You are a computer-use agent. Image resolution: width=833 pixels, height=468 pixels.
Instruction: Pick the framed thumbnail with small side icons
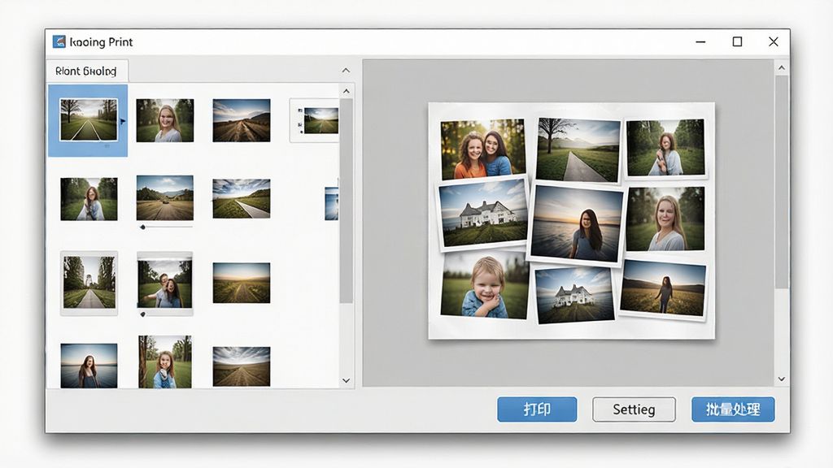[315, 120]
